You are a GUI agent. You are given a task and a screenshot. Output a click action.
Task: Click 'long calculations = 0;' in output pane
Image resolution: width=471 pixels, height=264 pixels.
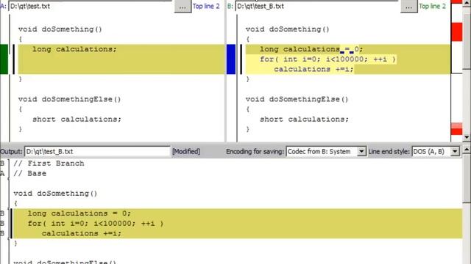(x=79, y=213)
